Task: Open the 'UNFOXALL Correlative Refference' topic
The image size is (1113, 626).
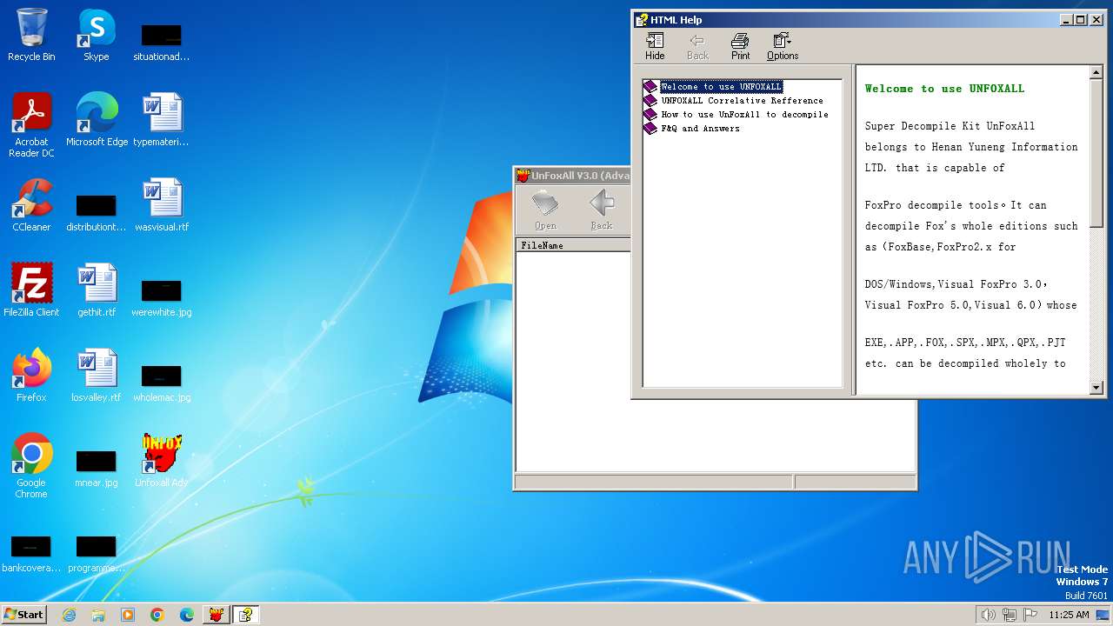Action: pyautogui.click(x=742, y=100)
